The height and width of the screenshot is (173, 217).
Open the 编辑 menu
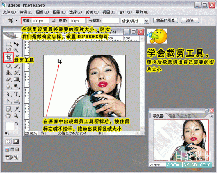tap(26, 12)
